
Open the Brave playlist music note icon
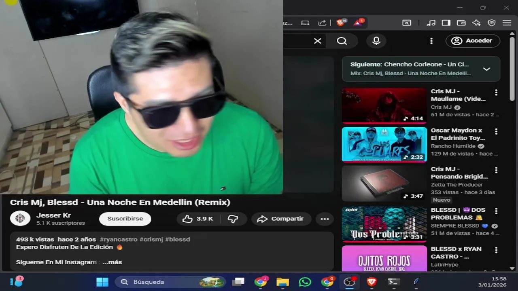point(431,23)
